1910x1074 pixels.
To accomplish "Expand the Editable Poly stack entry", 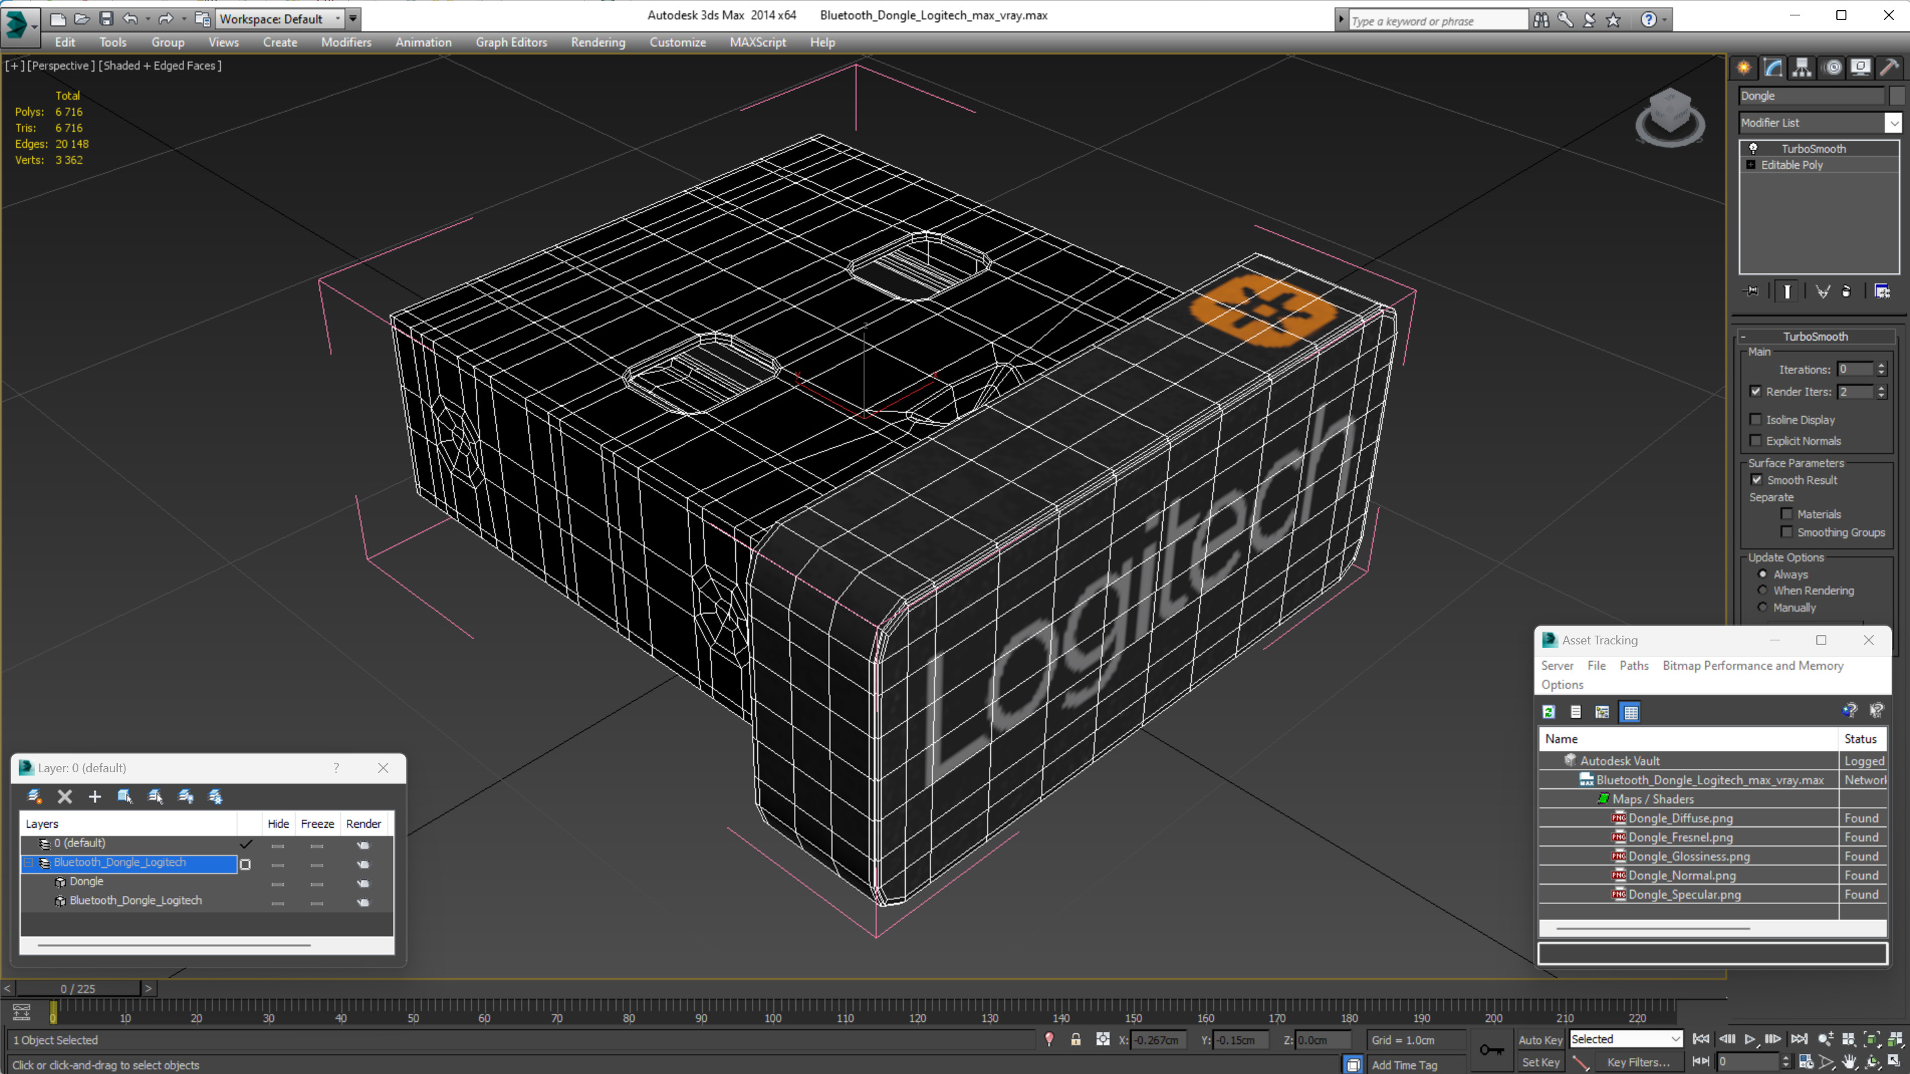I will coord(1751,165).
